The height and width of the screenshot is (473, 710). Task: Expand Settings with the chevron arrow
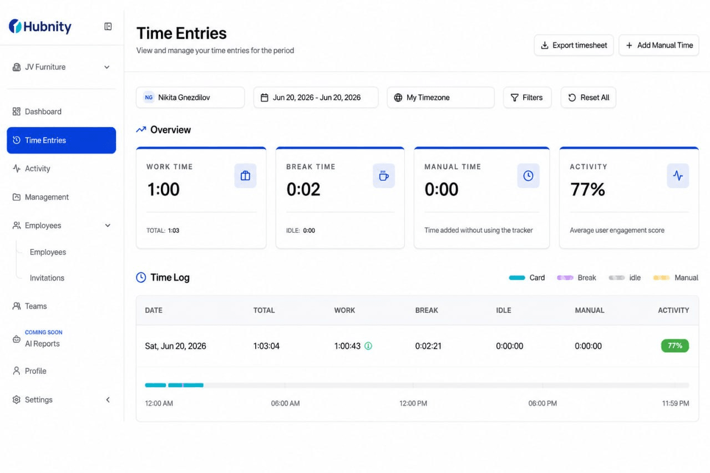tap(108, 400)
